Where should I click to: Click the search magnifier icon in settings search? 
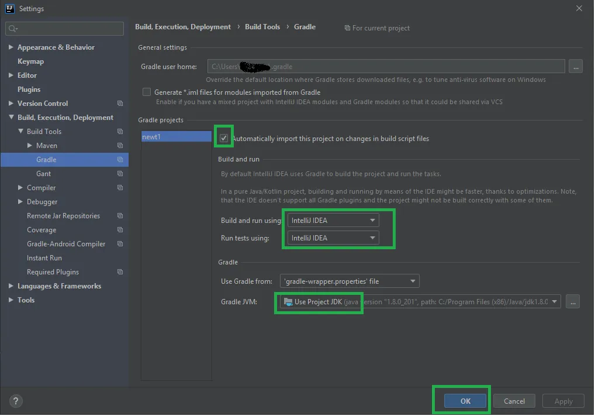[12, 29]
